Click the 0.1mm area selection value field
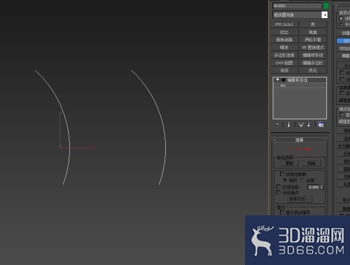 point(314,187)
